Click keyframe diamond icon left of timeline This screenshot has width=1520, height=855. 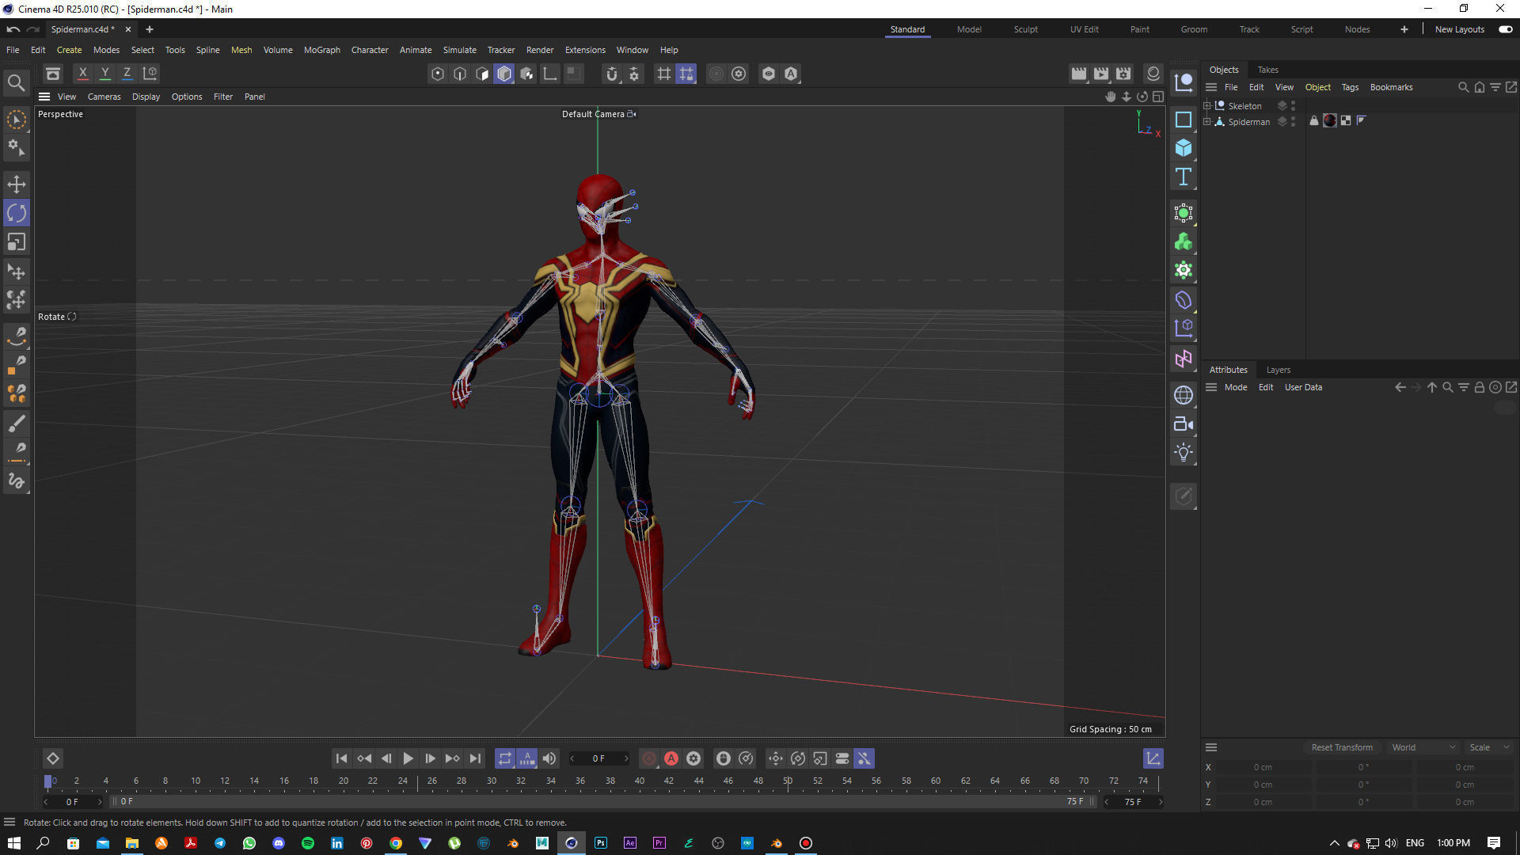point(53,758)
